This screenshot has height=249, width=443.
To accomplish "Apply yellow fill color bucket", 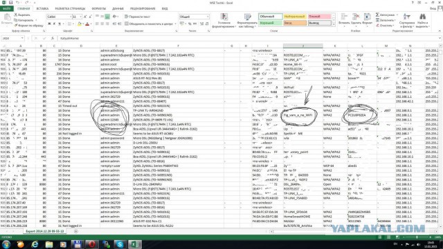I will point(80,24).
